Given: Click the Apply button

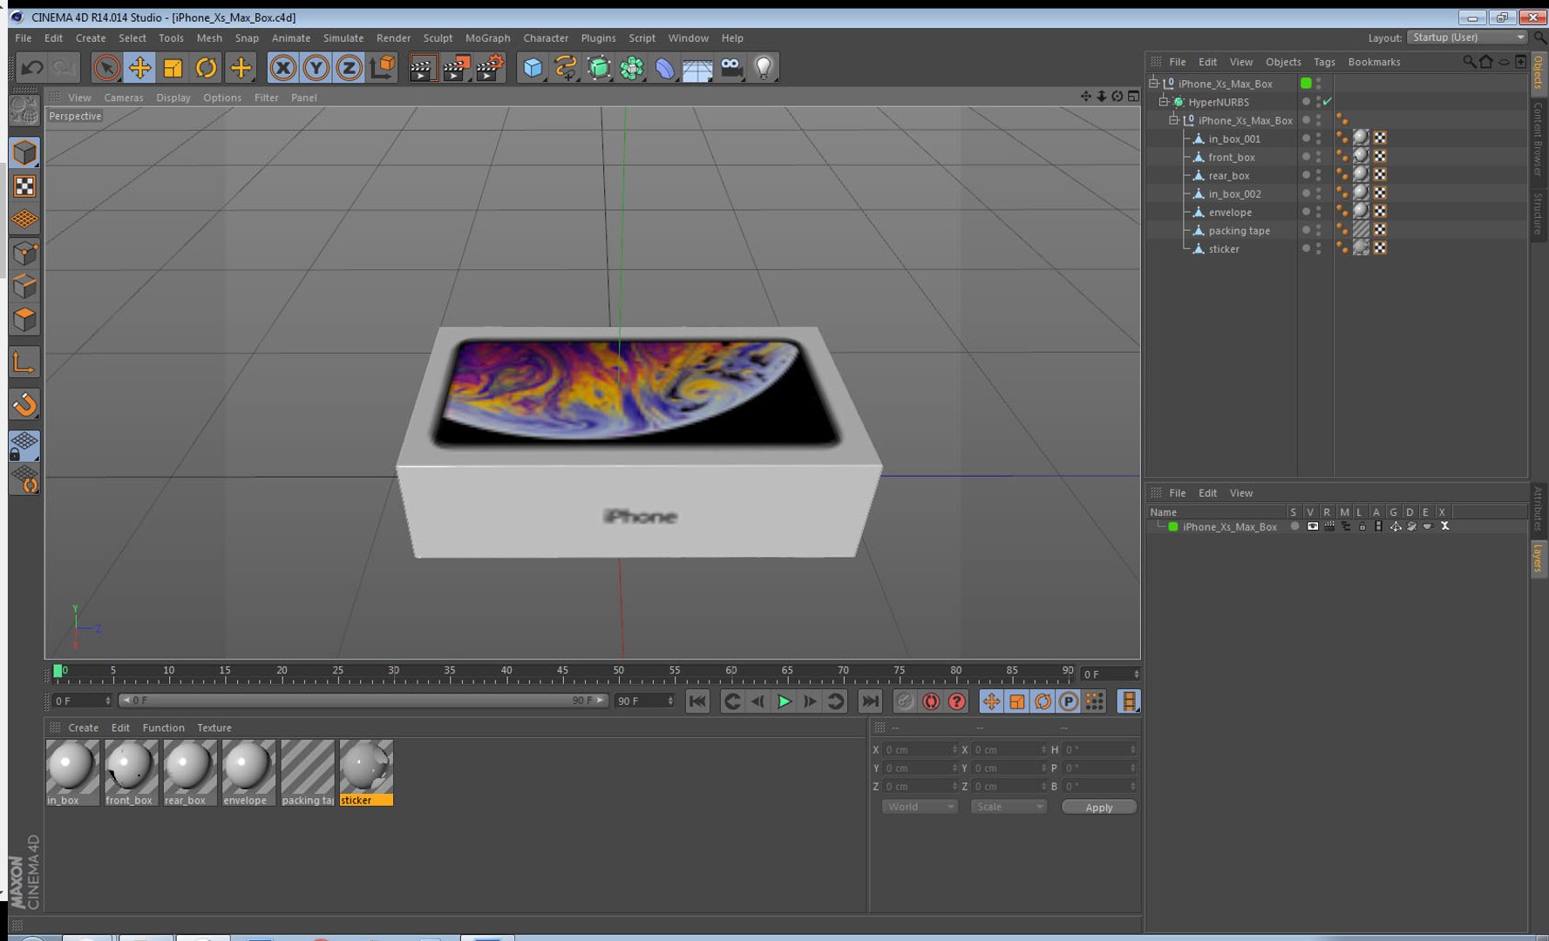Looking at the screenshot, I should pyautogui.click(x=1098, y=807).
